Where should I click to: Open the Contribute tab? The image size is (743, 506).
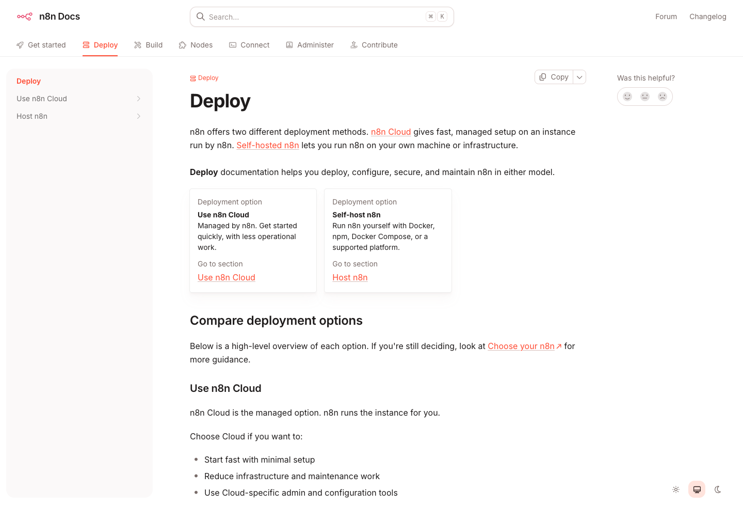click(x=374, y=45)
